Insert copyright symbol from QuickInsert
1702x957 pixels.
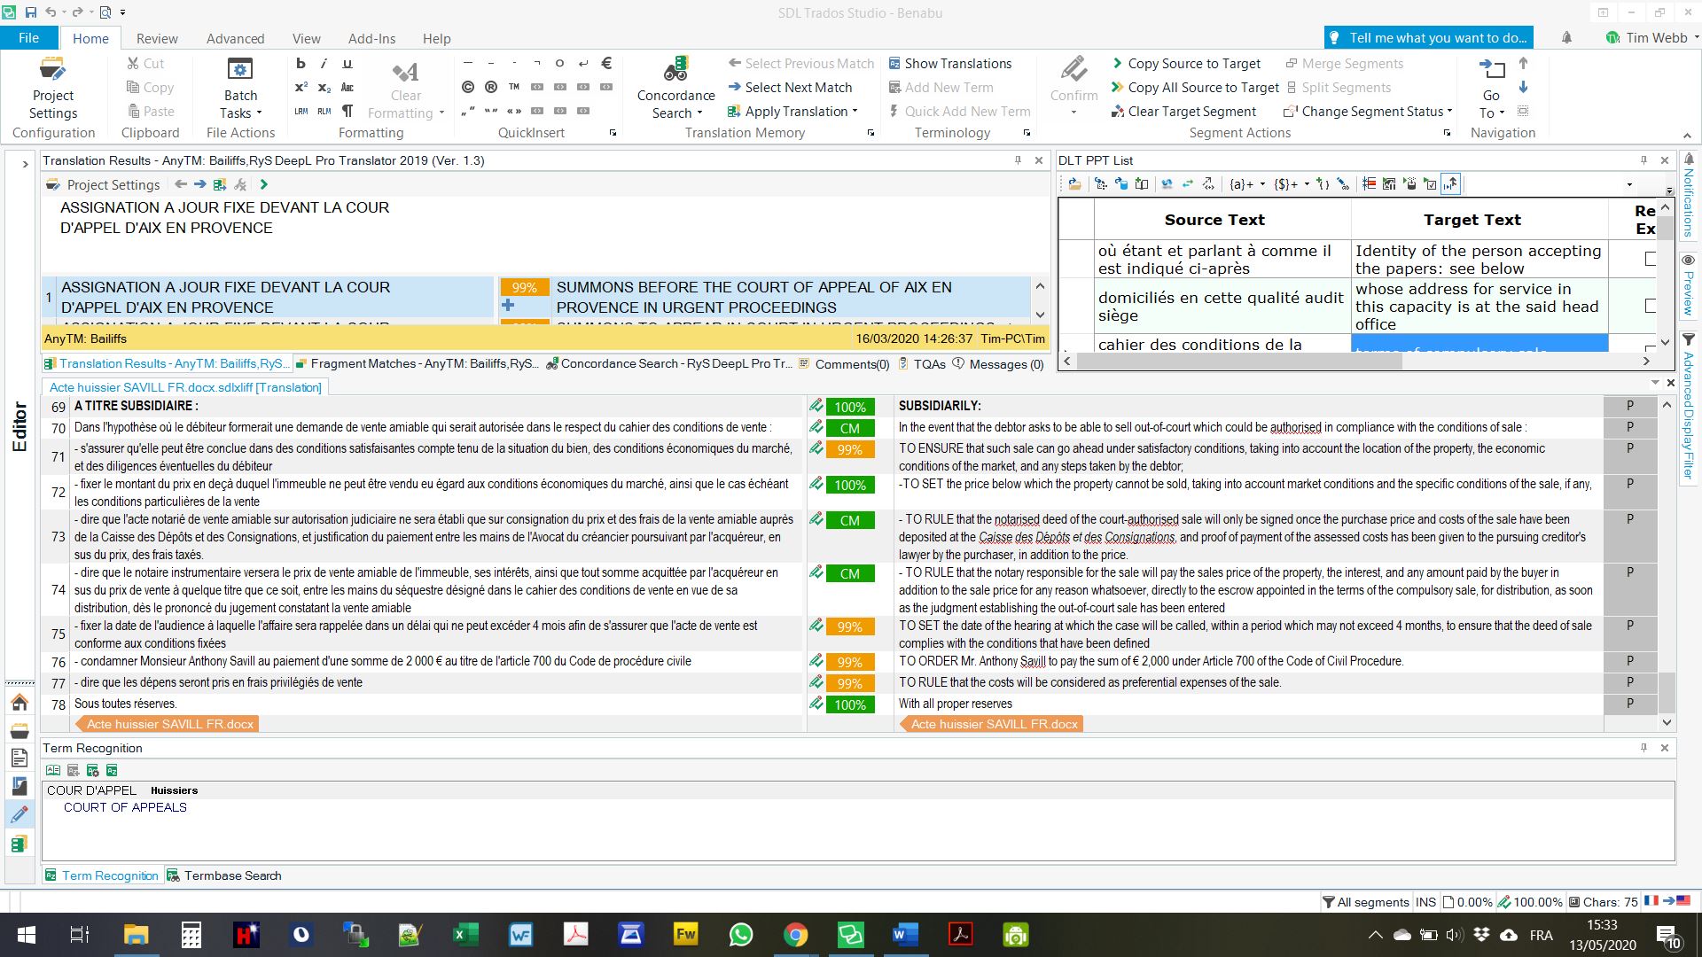[468, 87]
